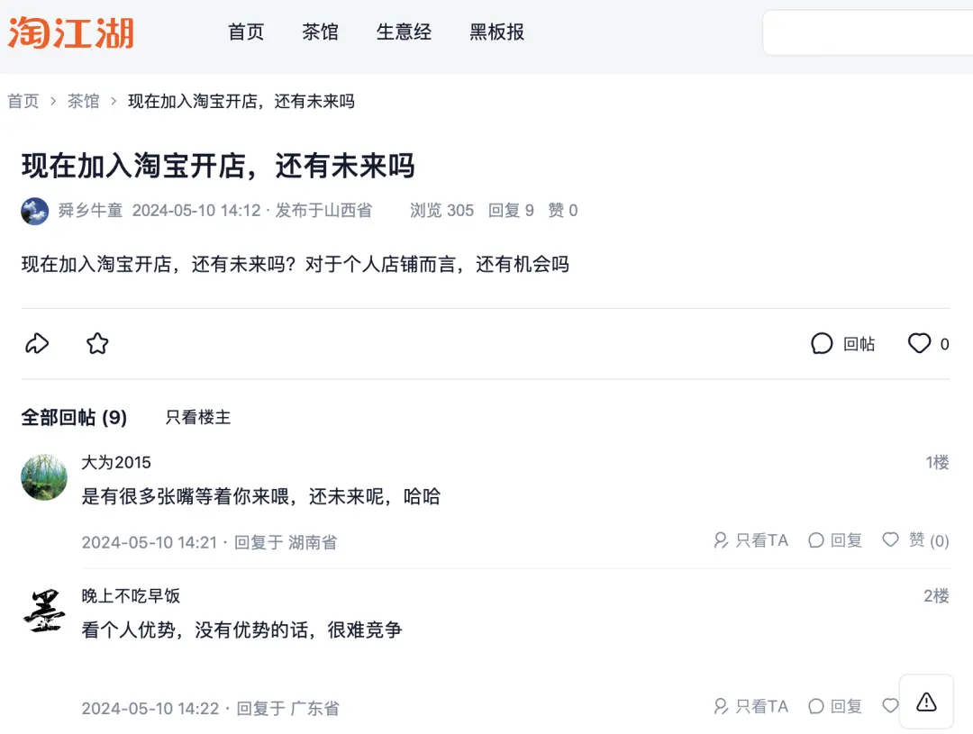The height and width of the screenshot is (734, 973).
Task: Click 只看TA person icon on 1楼
Action: pyautogui.click(x=721, y=540)
